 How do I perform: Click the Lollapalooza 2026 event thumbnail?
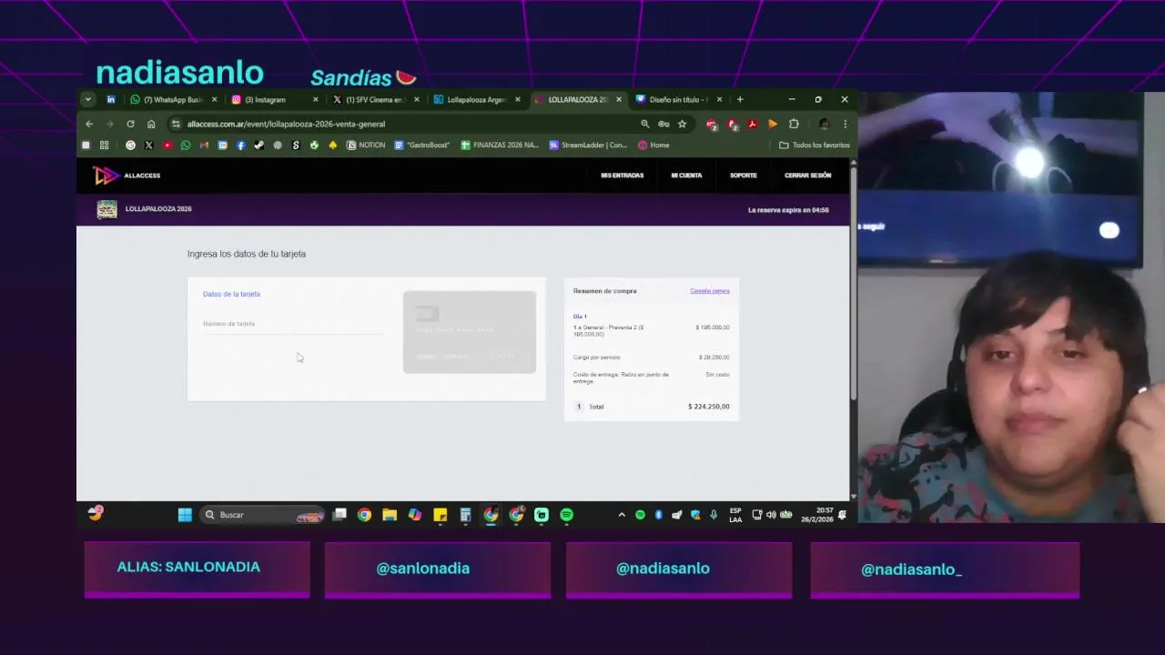[107, 209]
